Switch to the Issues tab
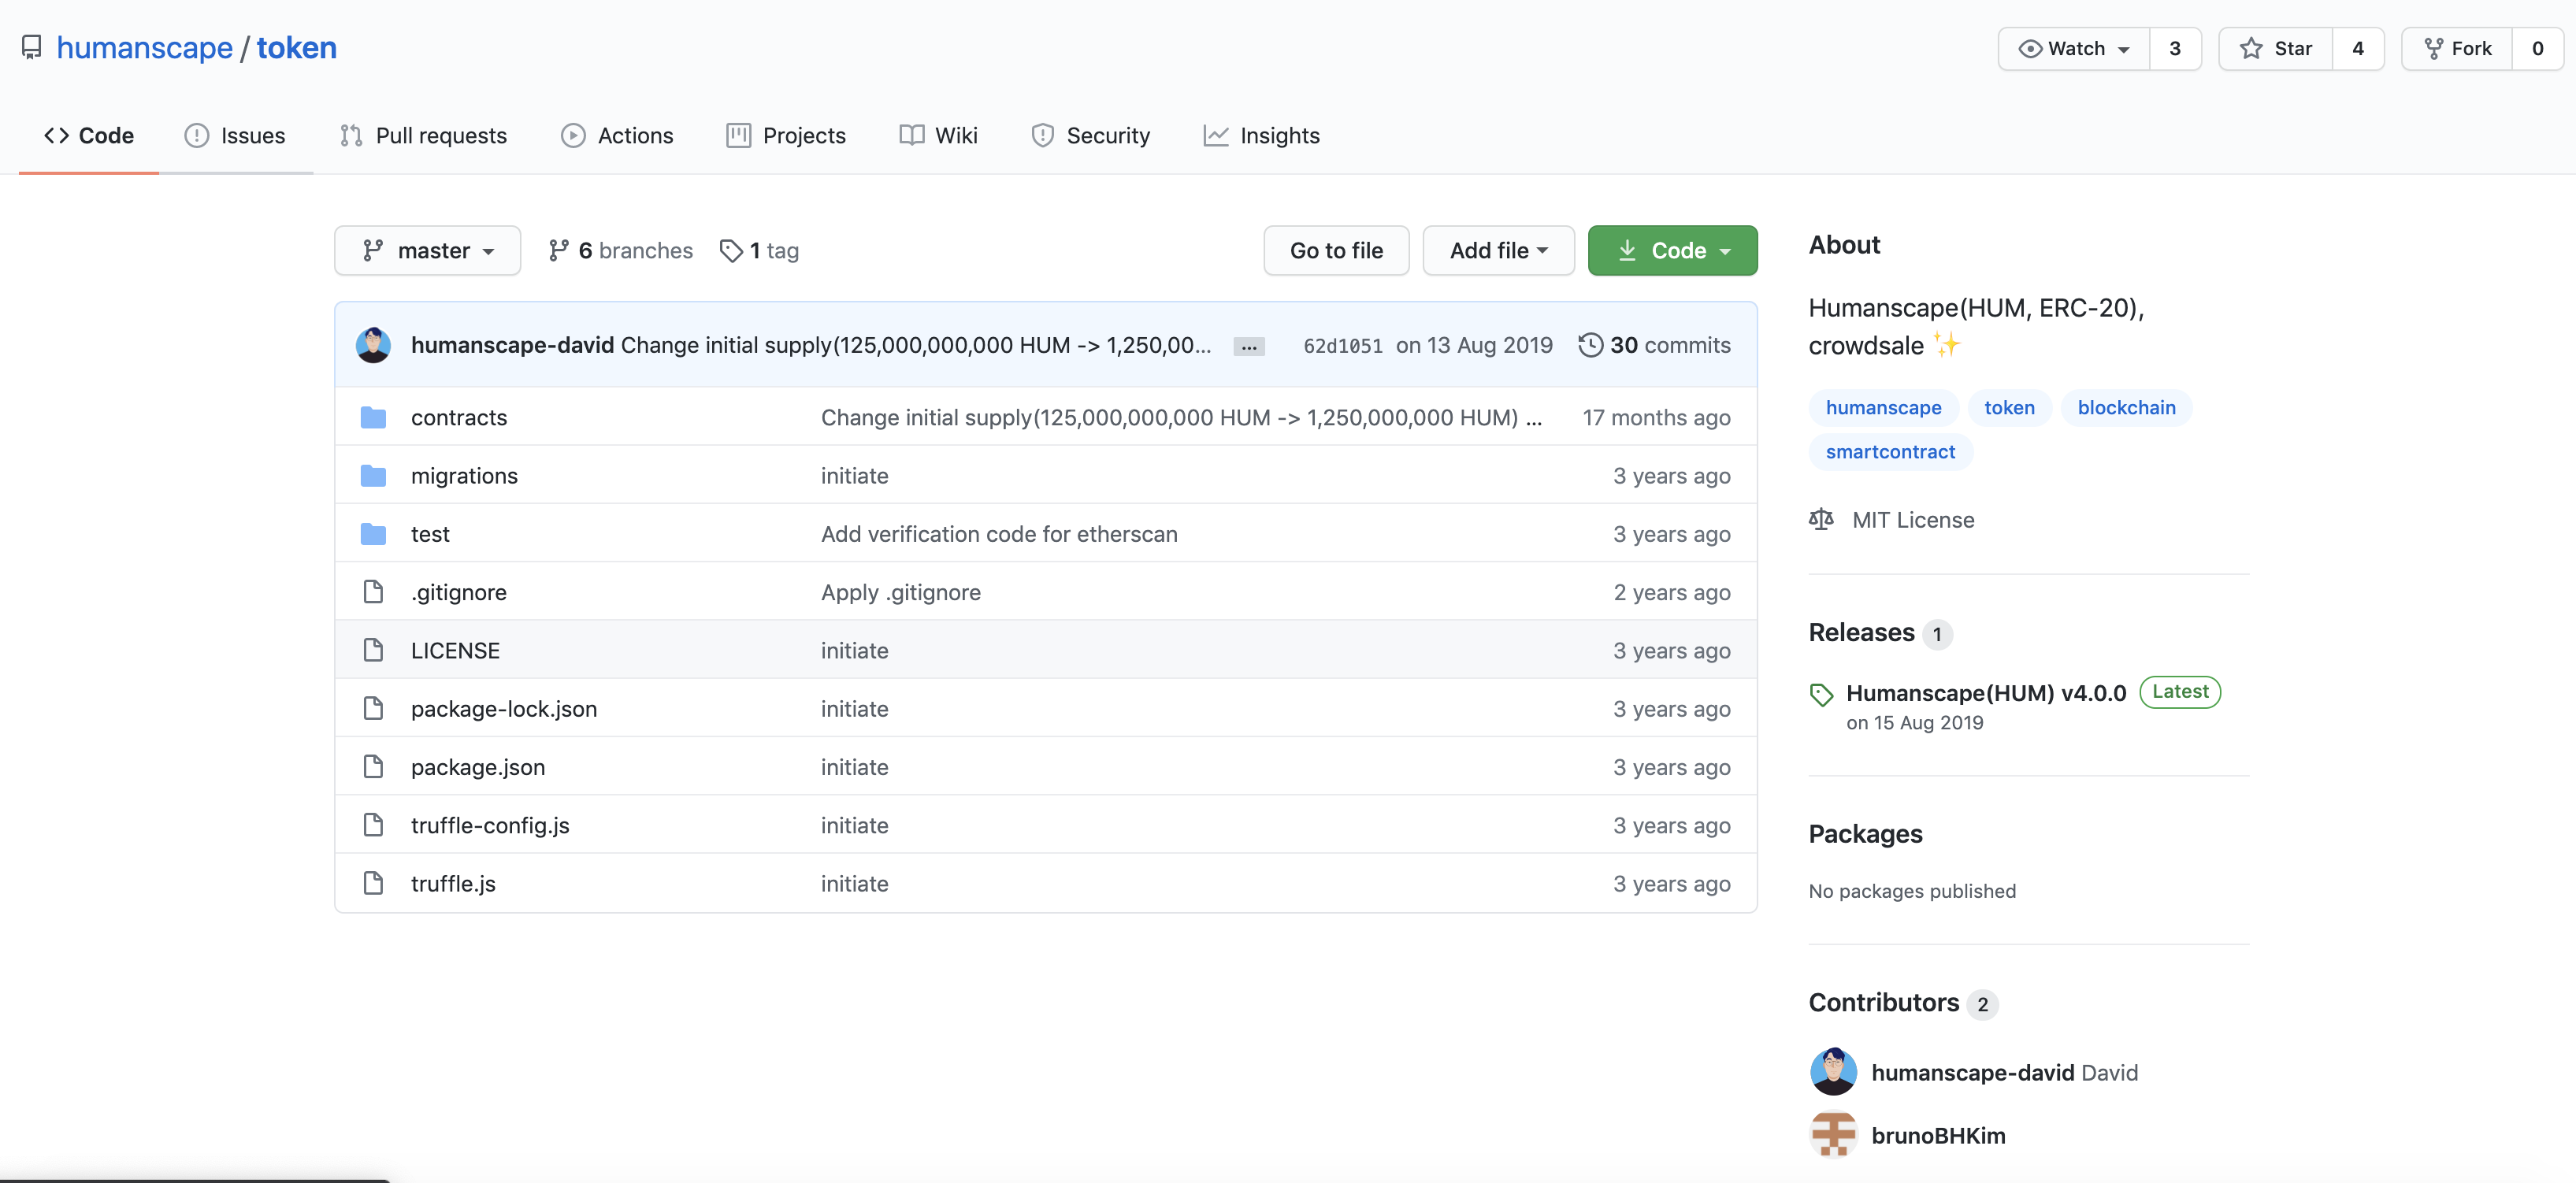This screenshot has height=1183, width=2576. pyautogui.click(x=235, y=135)
